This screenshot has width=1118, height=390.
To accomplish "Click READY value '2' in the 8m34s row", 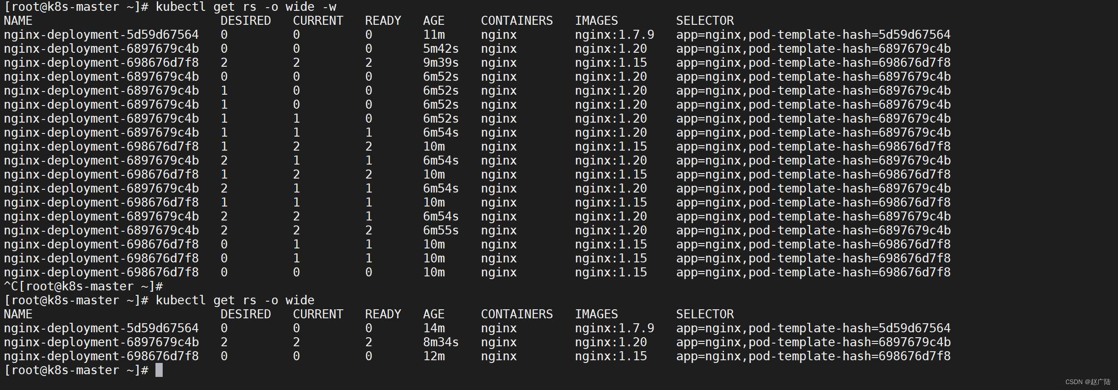I will pos(369,342).
